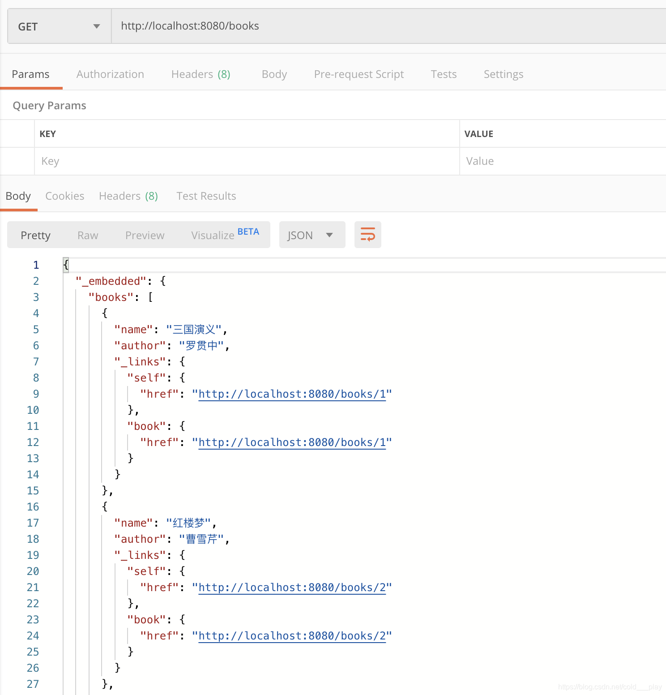Open the book href link on line 12
This screenshot has height=695, width=666.
click(292, 442)
